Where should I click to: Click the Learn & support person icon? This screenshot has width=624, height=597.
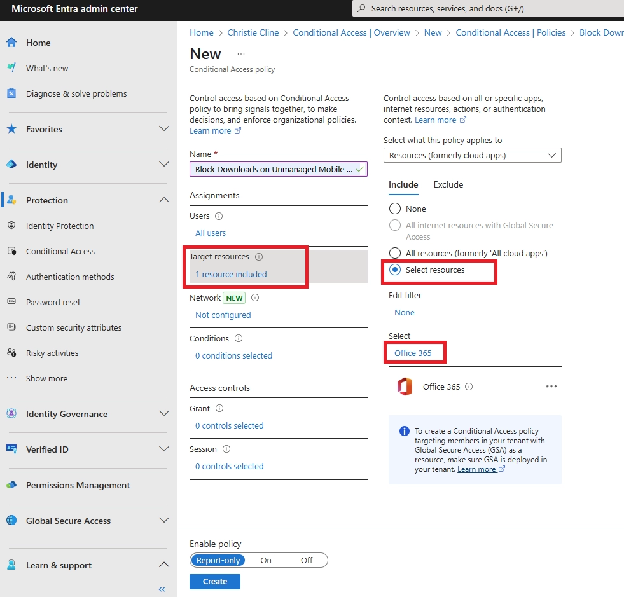11,565
